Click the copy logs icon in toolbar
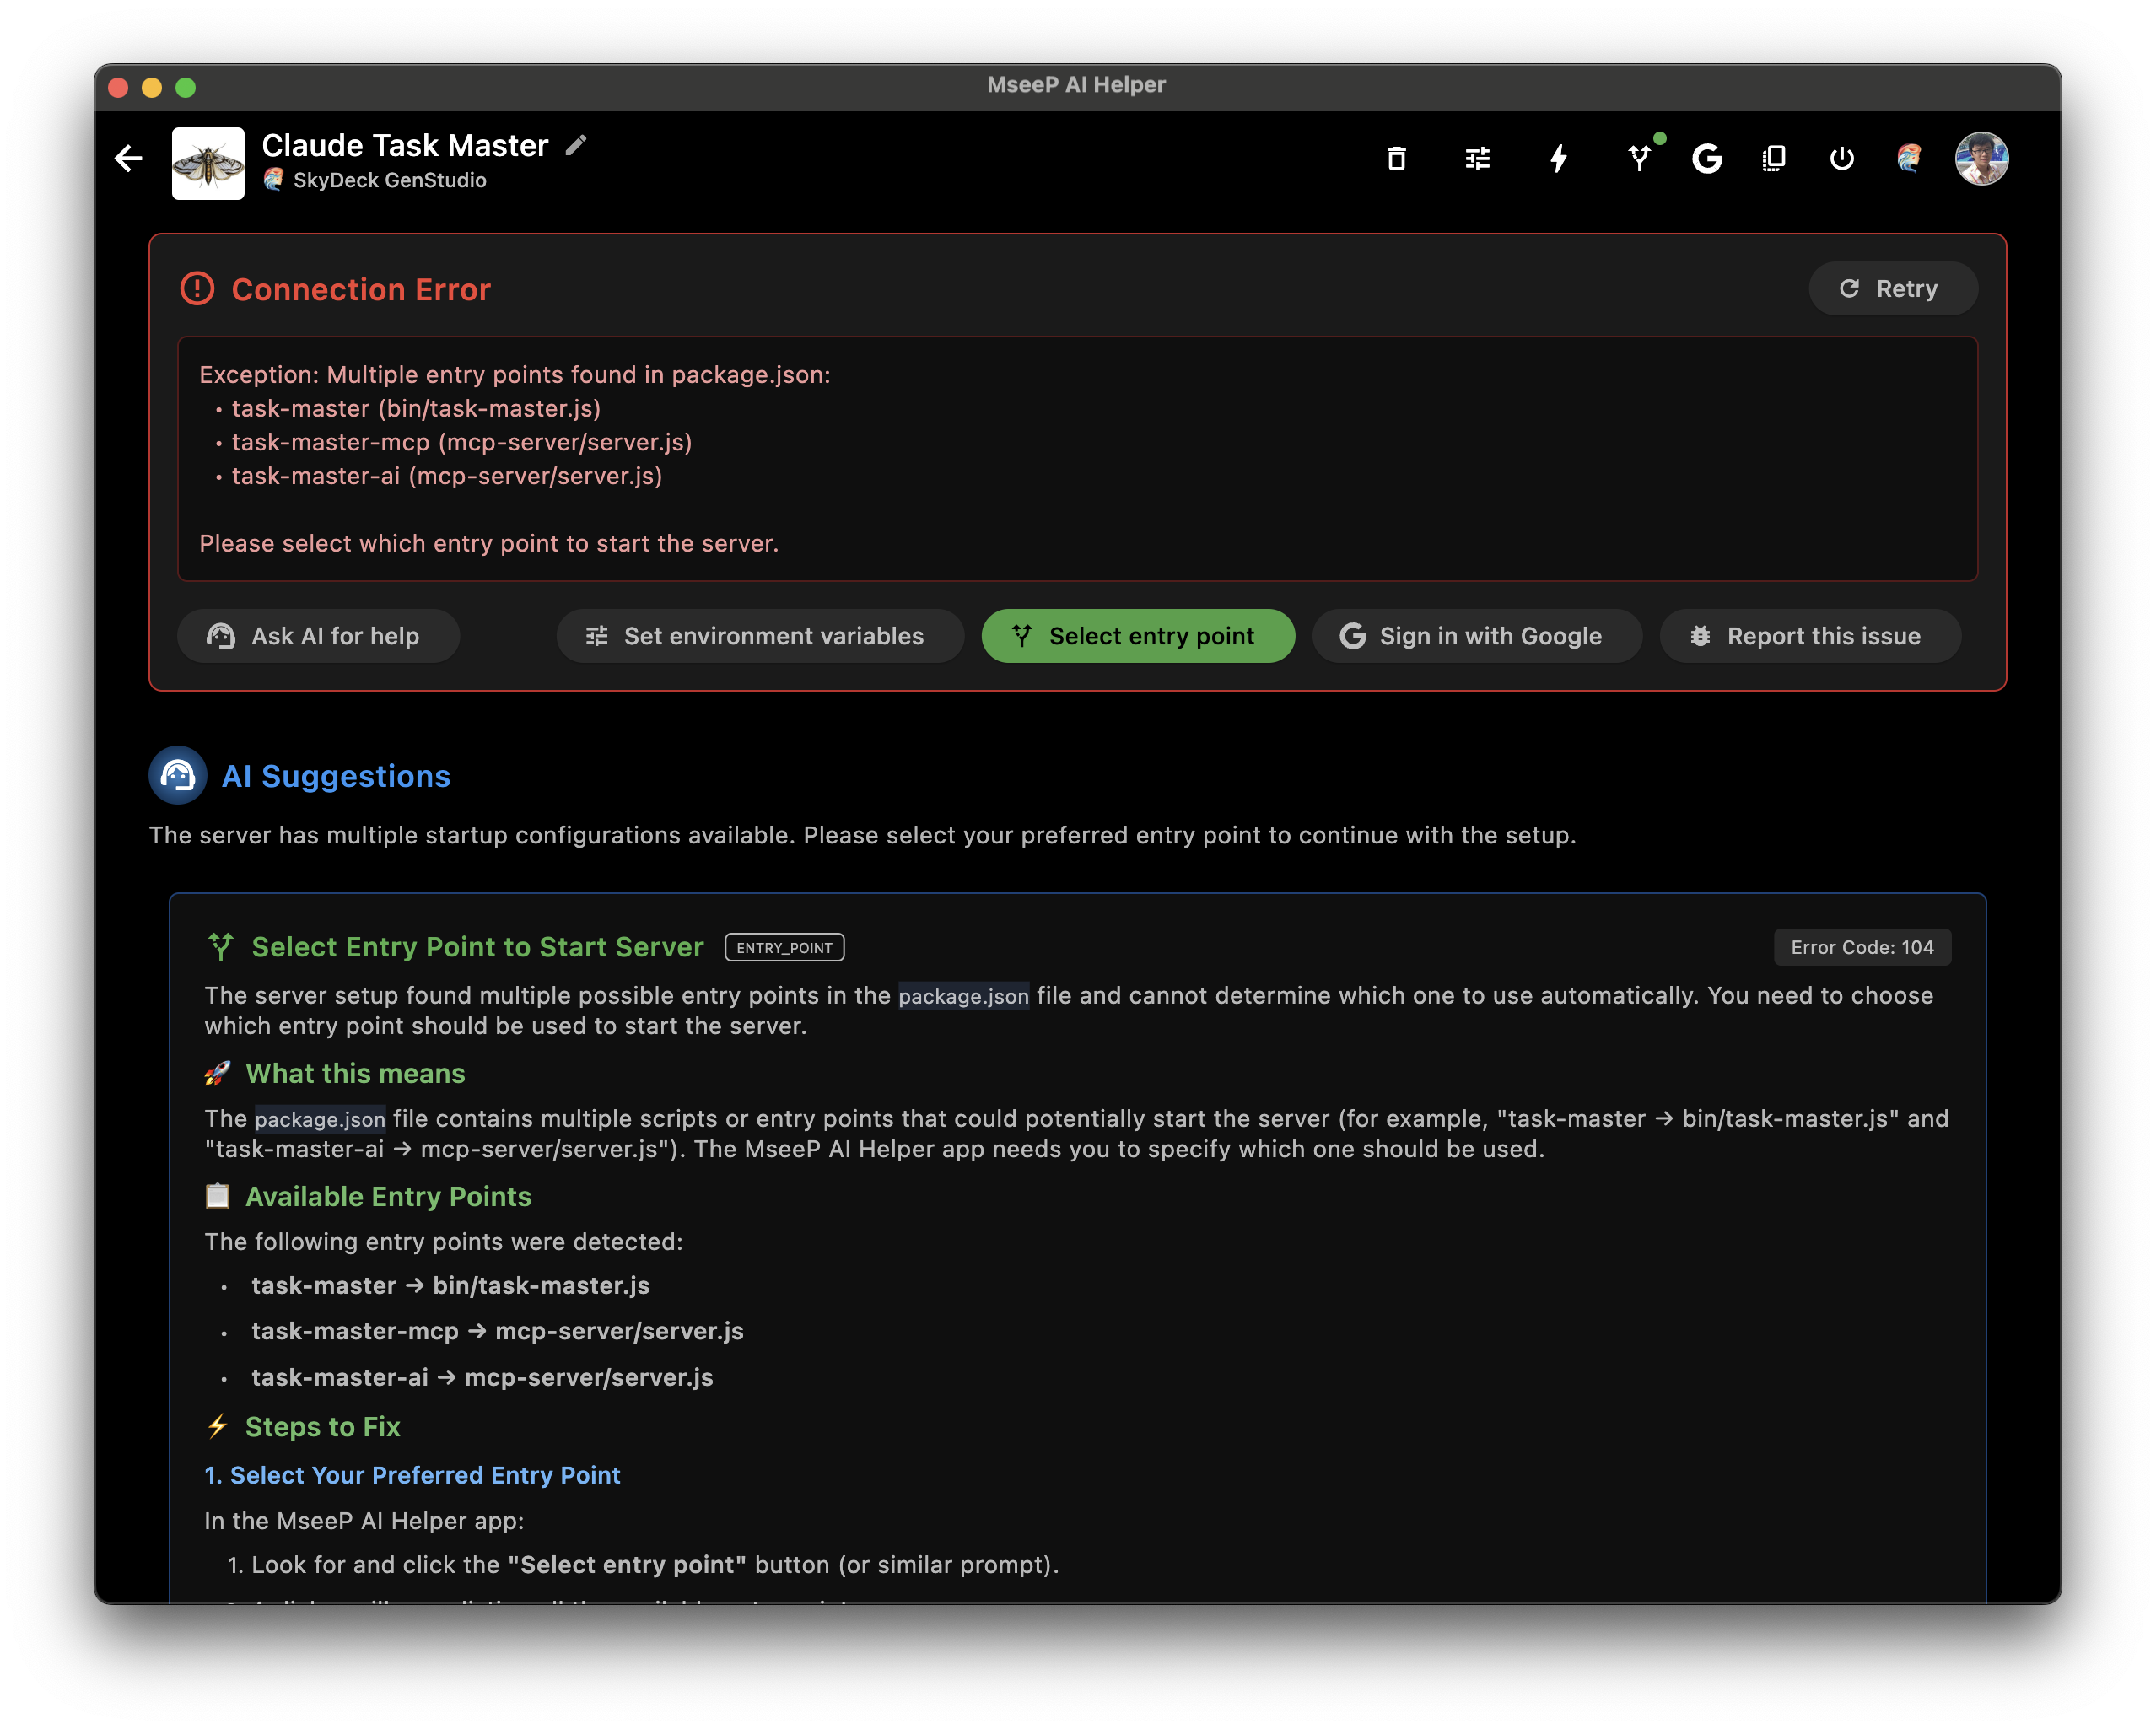 click(1774, 159)
